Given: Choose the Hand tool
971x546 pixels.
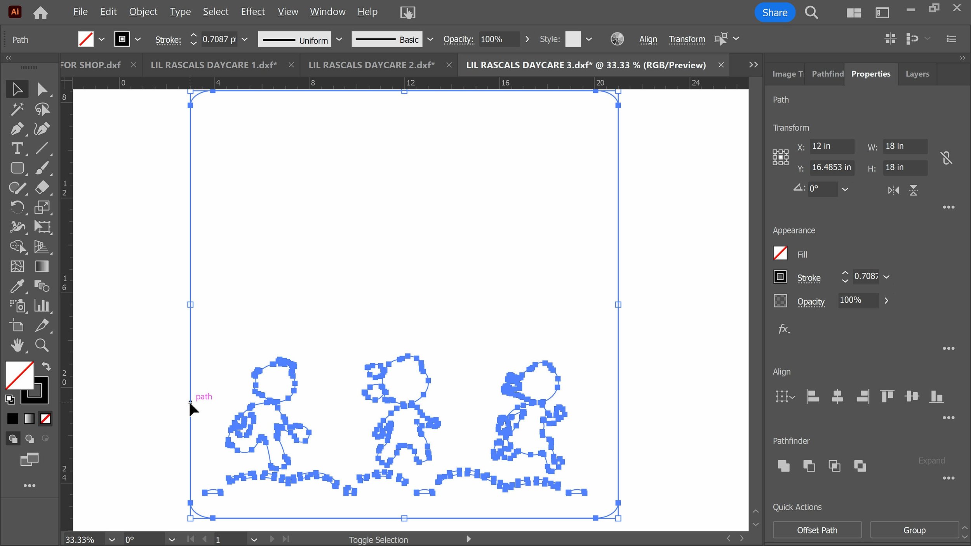Looking at the screenshot, I should point(17,345).
